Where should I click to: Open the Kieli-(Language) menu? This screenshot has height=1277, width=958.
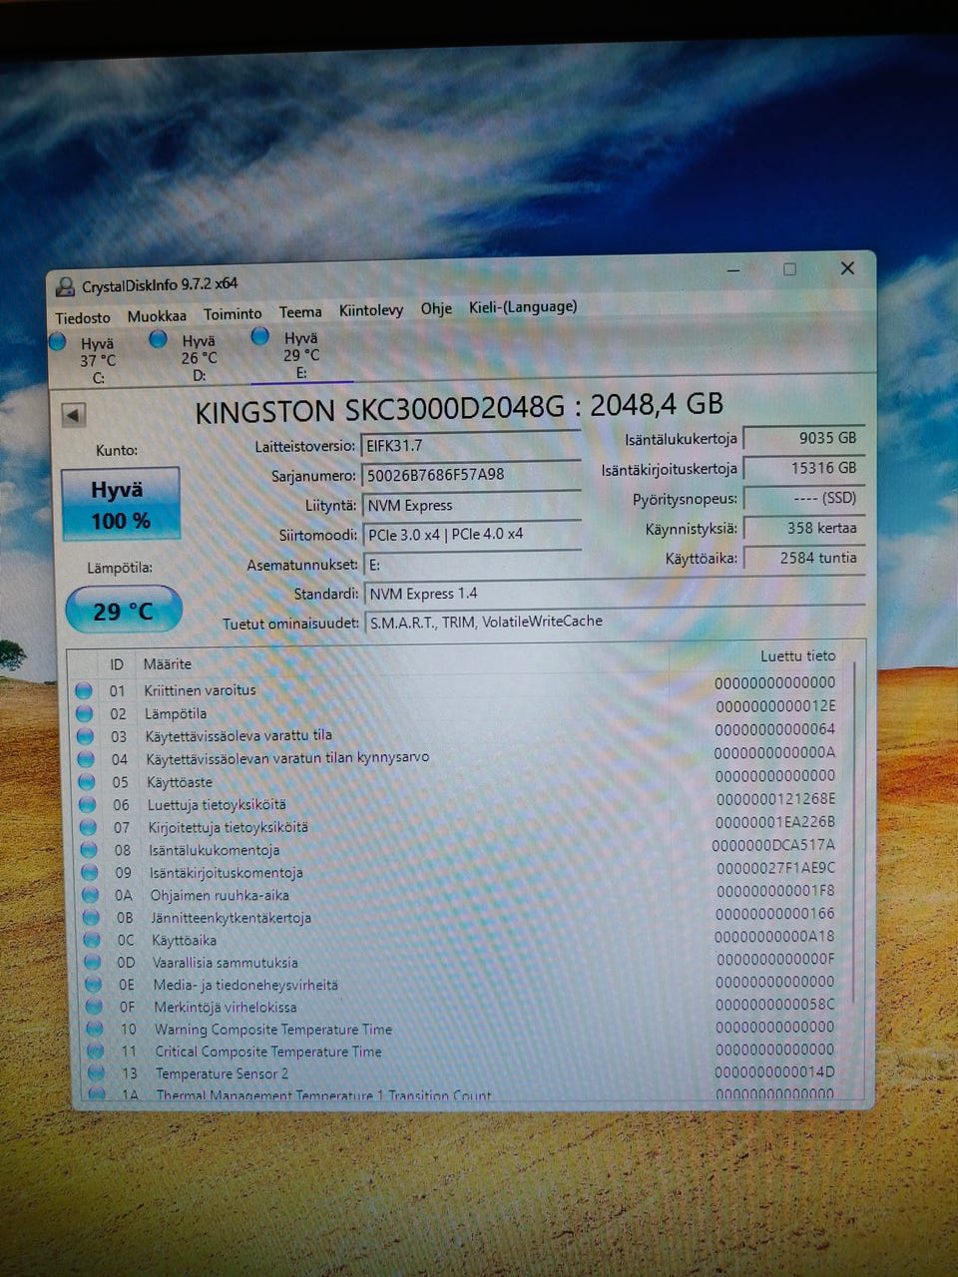523,306
